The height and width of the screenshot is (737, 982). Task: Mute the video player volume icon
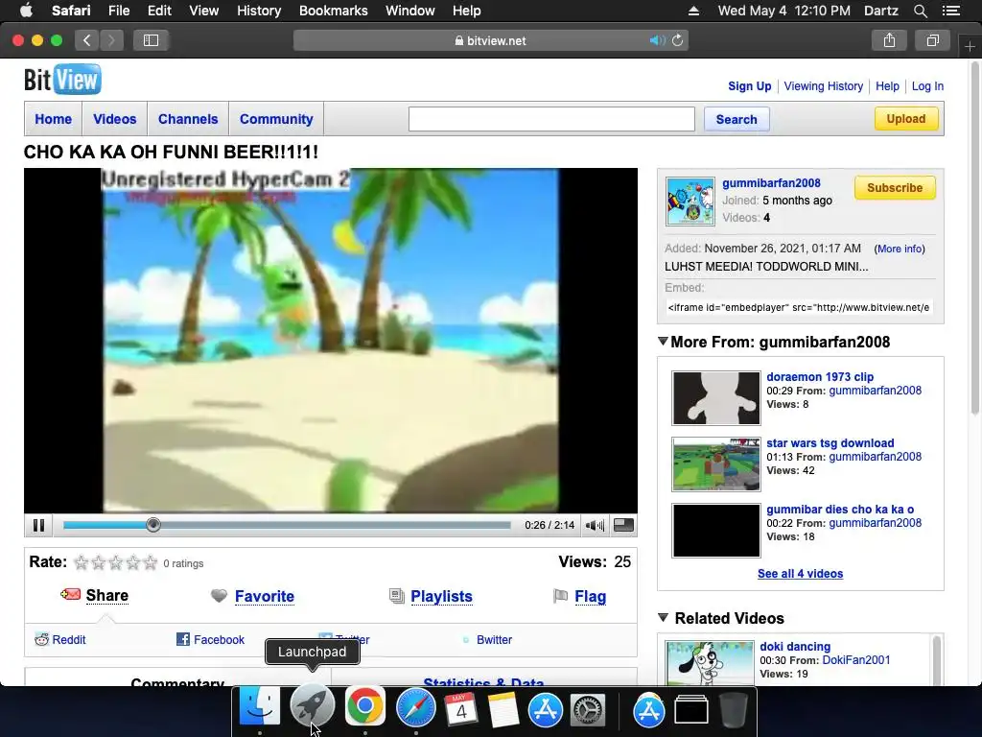point(595,525)
